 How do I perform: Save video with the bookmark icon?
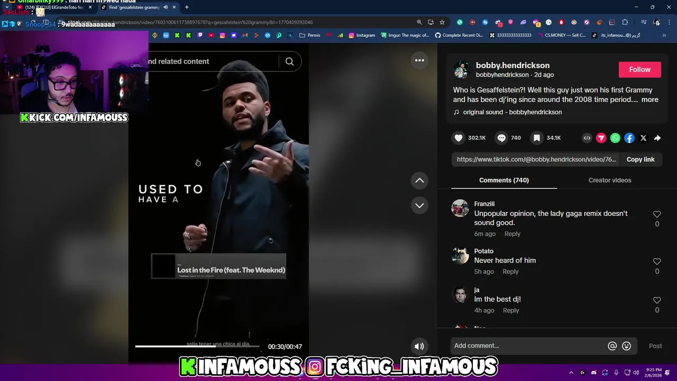[x=537, y=138]
